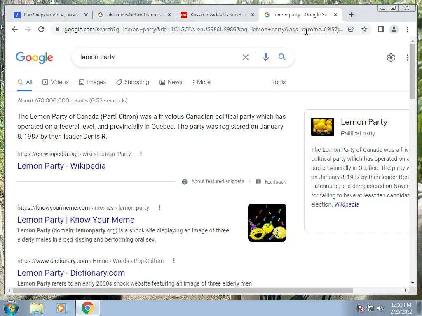Expand the More search categories menu
The image size is (422, 316).
tap(201, 82)
